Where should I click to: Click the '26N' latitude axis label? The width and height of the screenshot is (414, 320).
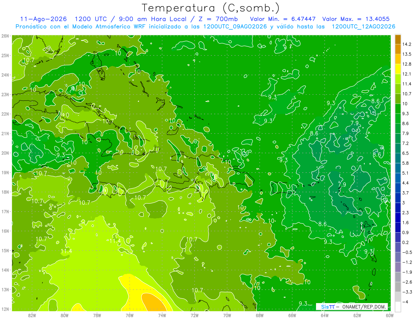click(x=5, y=36)
